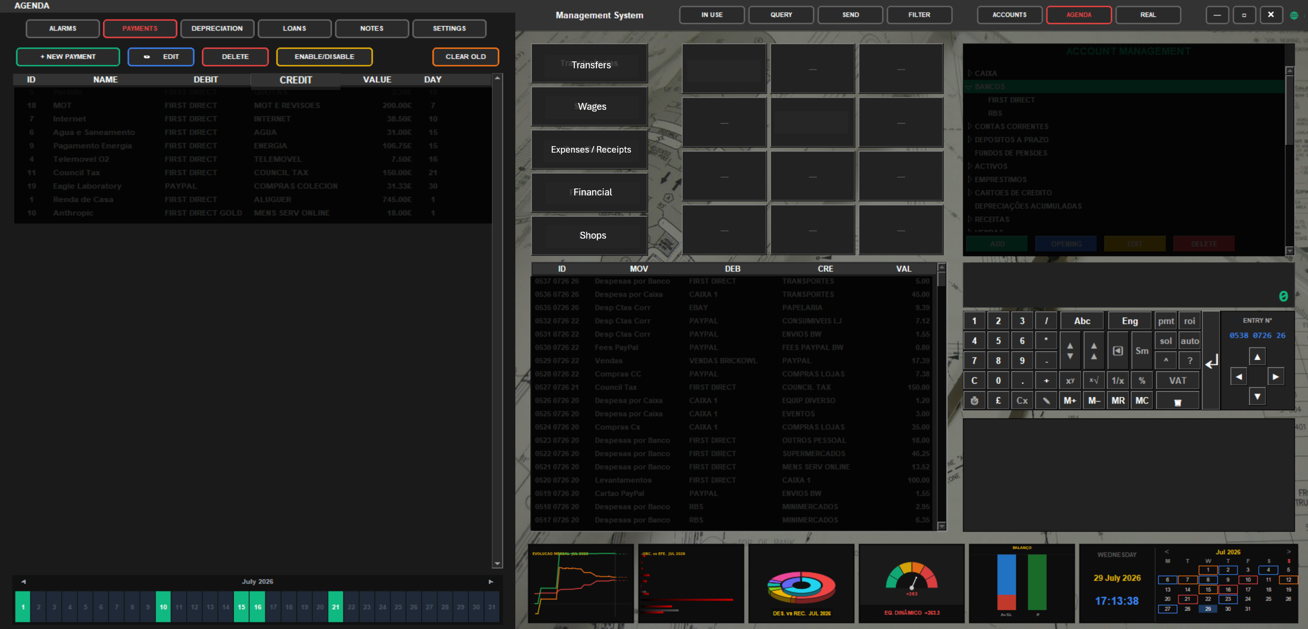Viewport: 1308px width, 629px height.
Task: Open the ACCOUNTS tab in top bar
Action: click(1009, 15)
